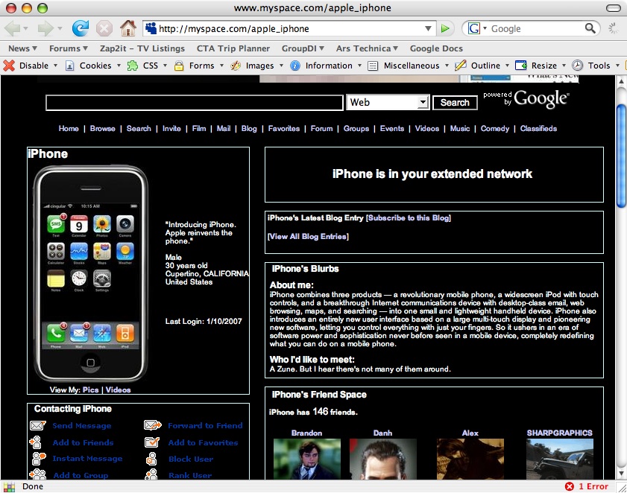This screenshot has width=627, height=493.
Task: Click the iPhone profile picture
Action: (x=91, y=274)
